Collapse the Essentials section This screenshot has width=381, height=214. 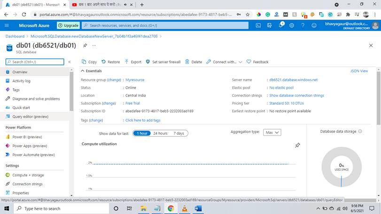pyautogui.click(x=91, y=71)
